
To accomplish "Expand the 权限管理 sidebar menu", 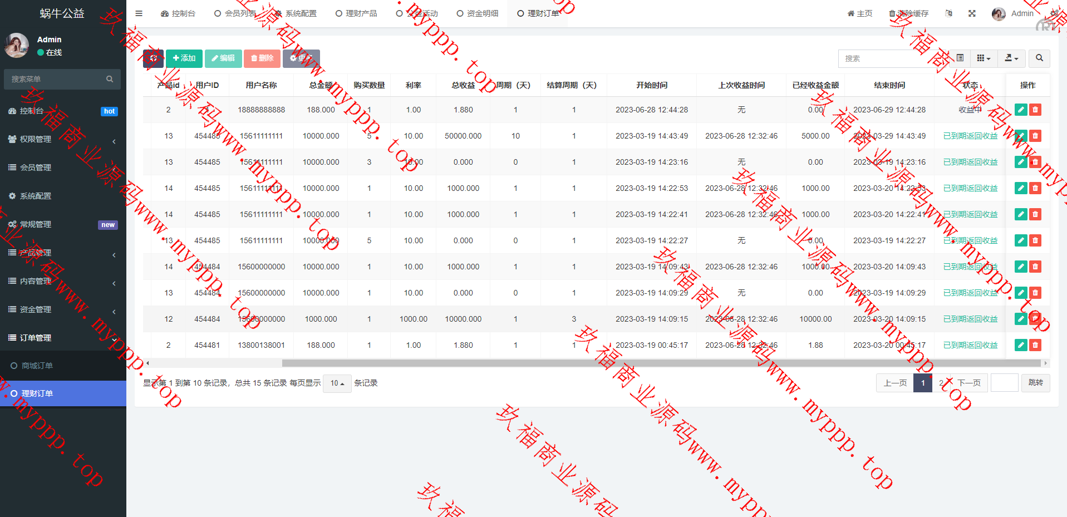I will 62,139.
